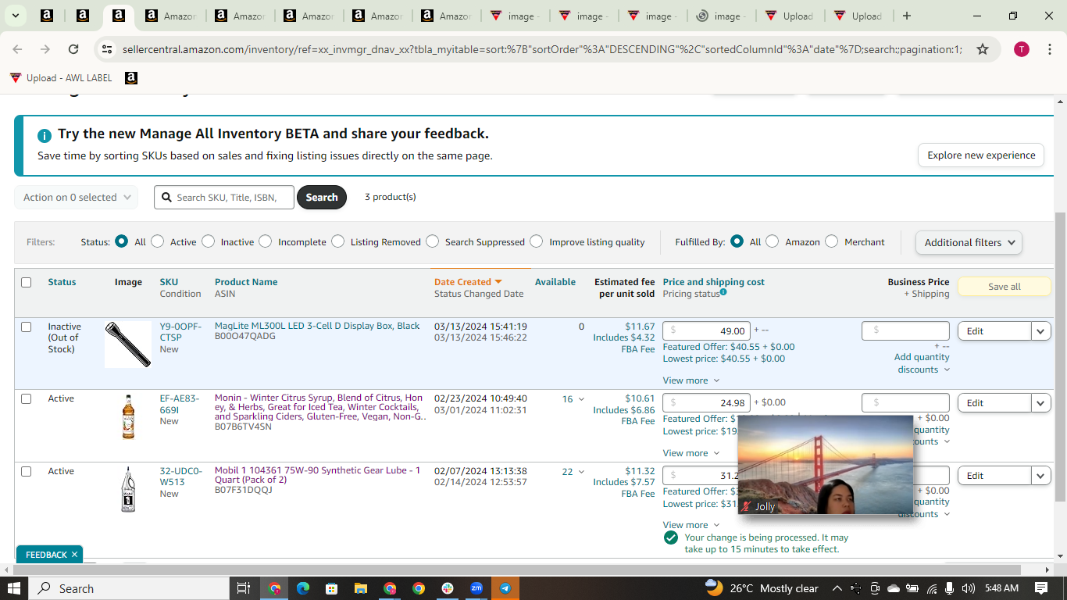Set Fulfilled By to Merchant
The image size is (1067, 600).
point(832,241)
